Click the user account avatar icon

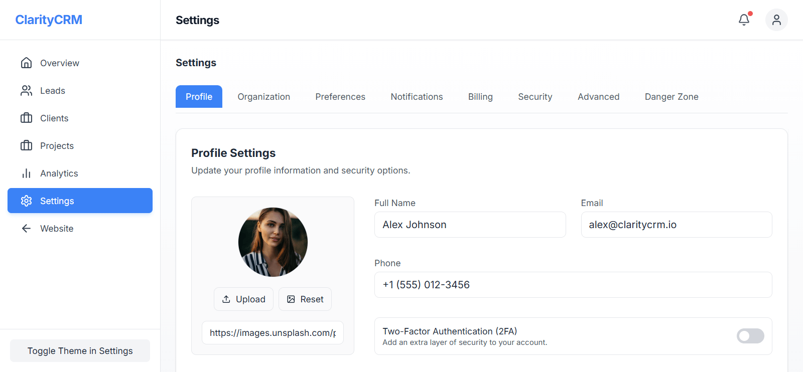click(776, 20)
